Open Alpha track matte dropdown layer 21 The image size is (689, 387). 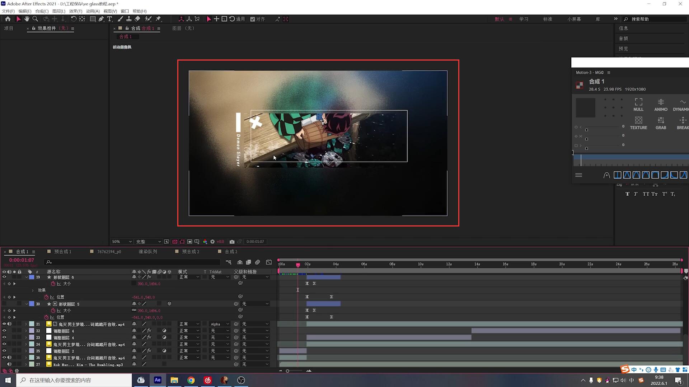(220, 324)
